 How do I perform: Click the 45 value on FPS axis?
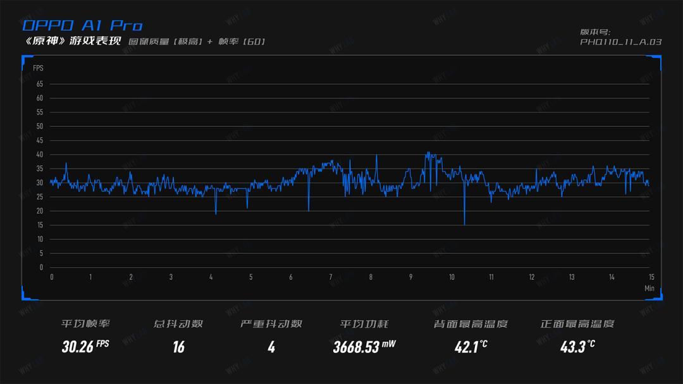pos(40,140)
